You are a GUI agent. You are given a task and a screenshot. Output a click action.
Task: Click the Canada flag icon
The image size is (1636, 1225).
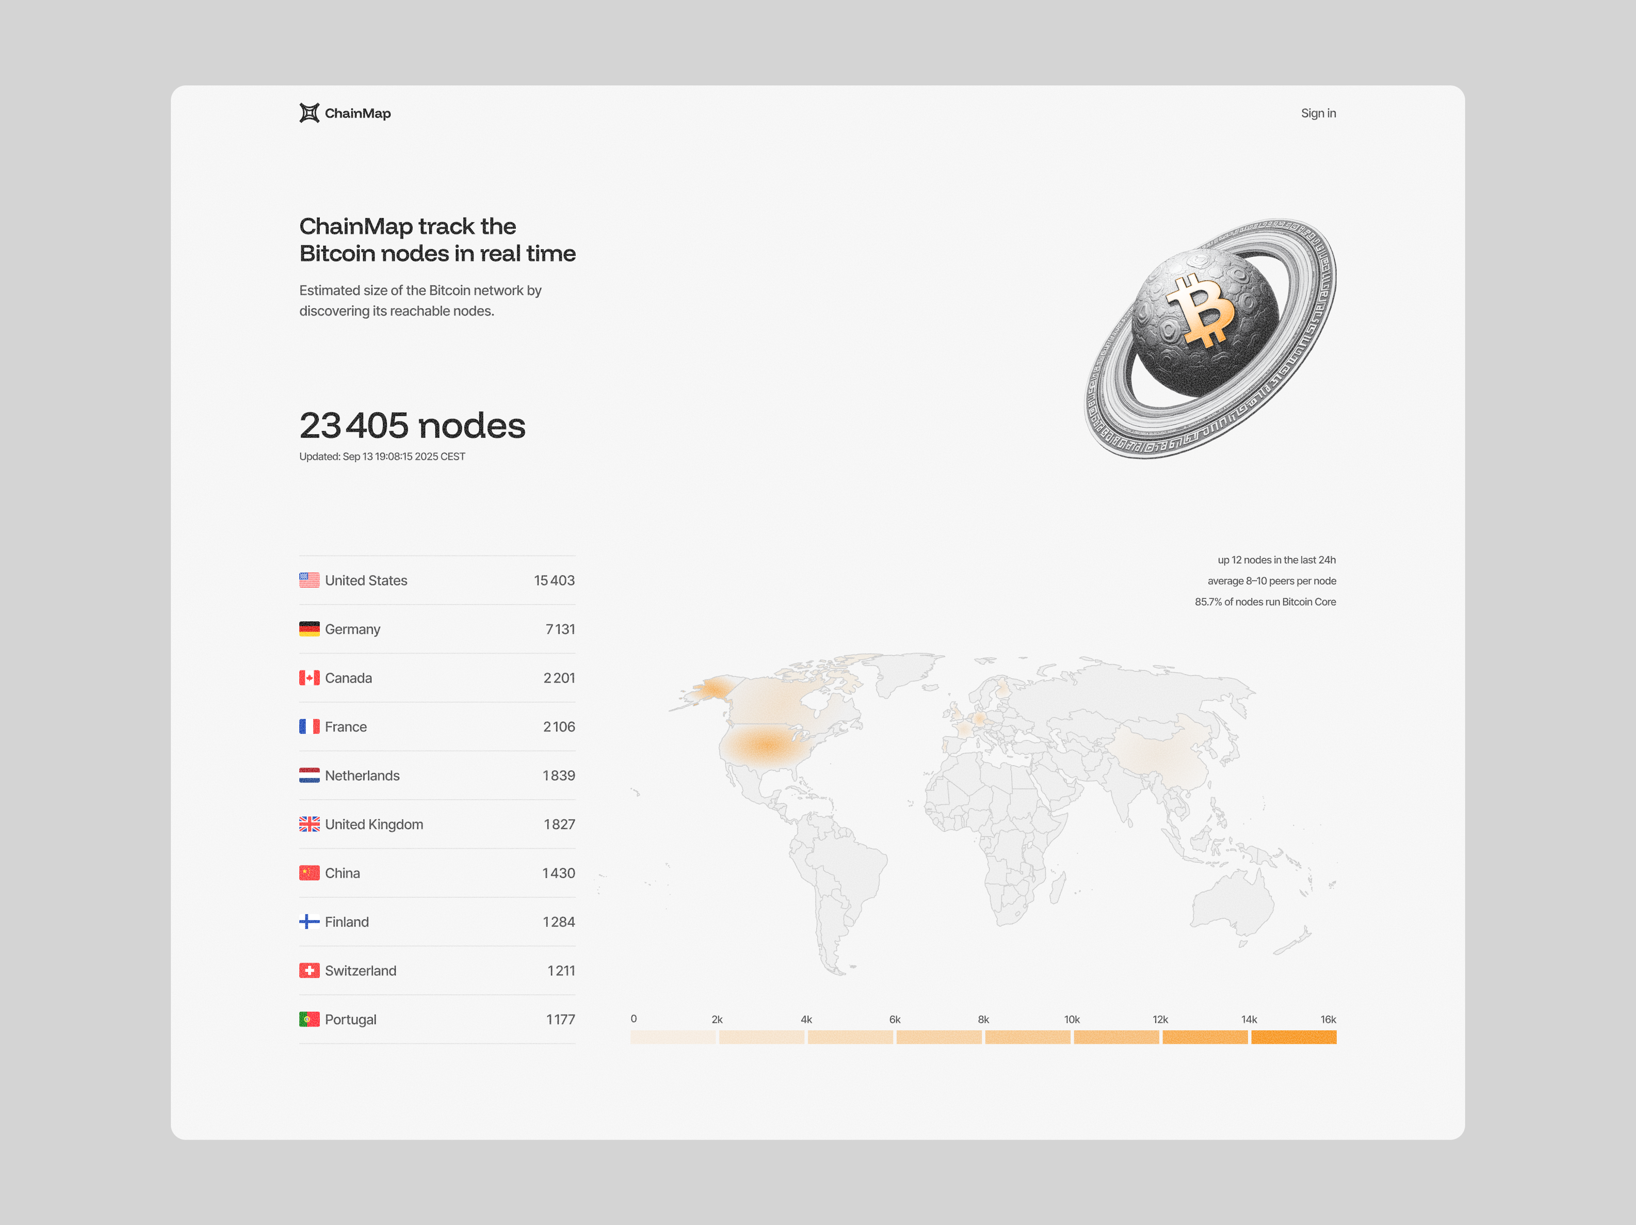pyautogui.click(x=309, y=677)
